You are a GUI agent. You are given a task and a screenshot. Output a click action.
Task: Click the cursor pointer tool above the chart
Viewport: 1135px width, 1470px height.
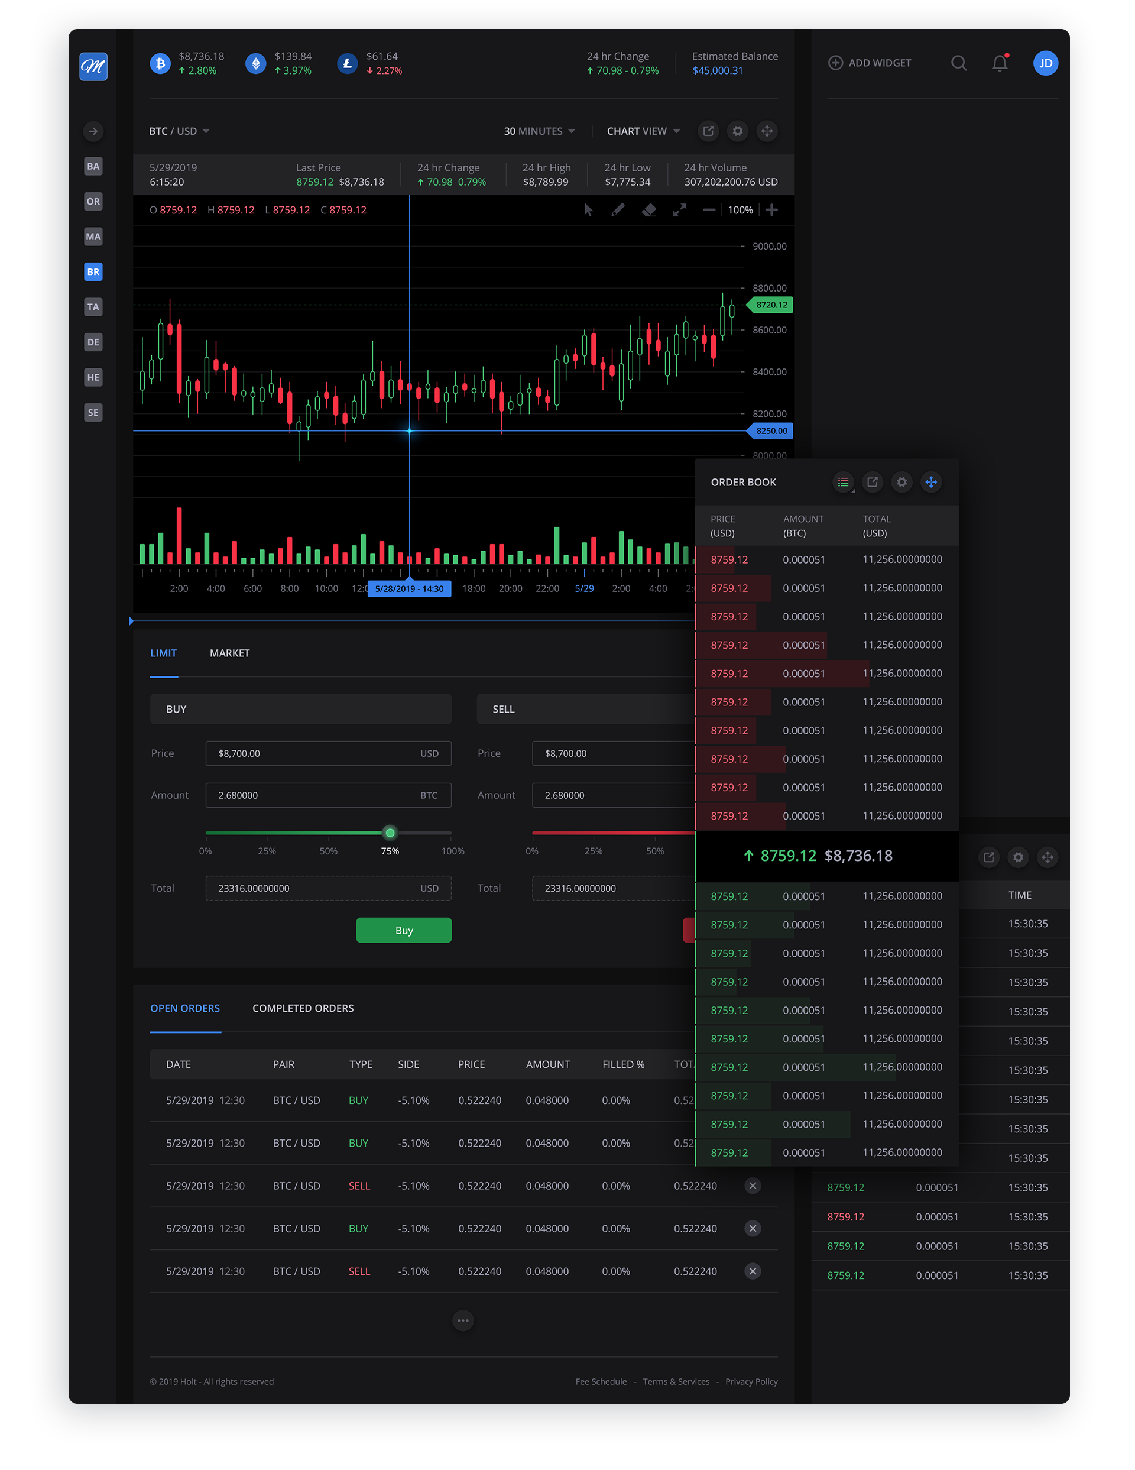588,210
